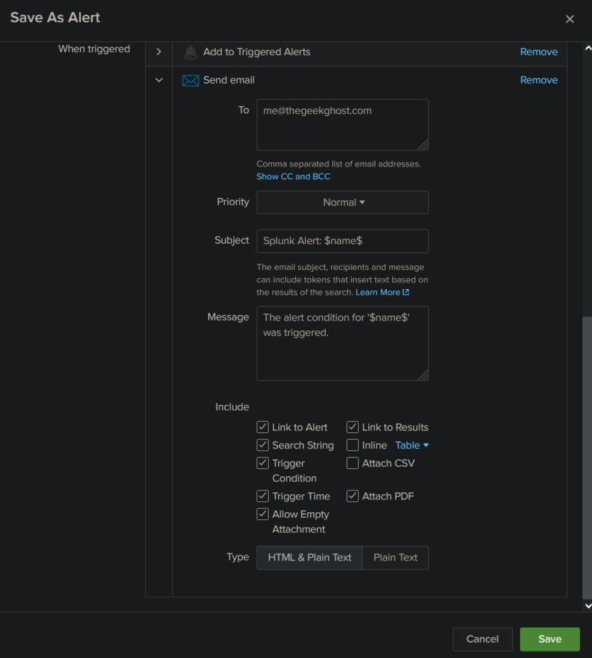592x658 pixels.
Task: Switch email type to Plain Text
Action: pyautogui.click(x=395, y=558)
